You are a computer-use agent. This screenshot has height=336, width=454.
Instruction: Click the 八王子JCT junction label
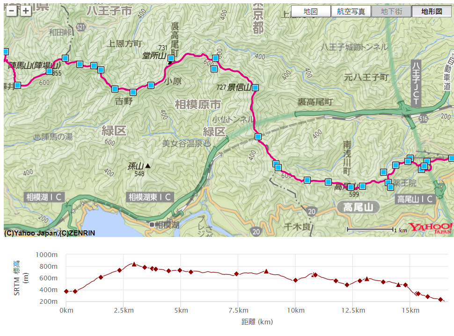coord(416,83)
